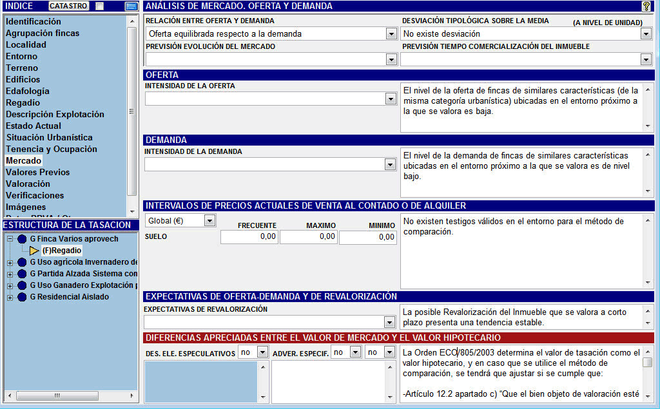Open Identificación in the index
The image size is (660, 409).
tap(34, 21)
